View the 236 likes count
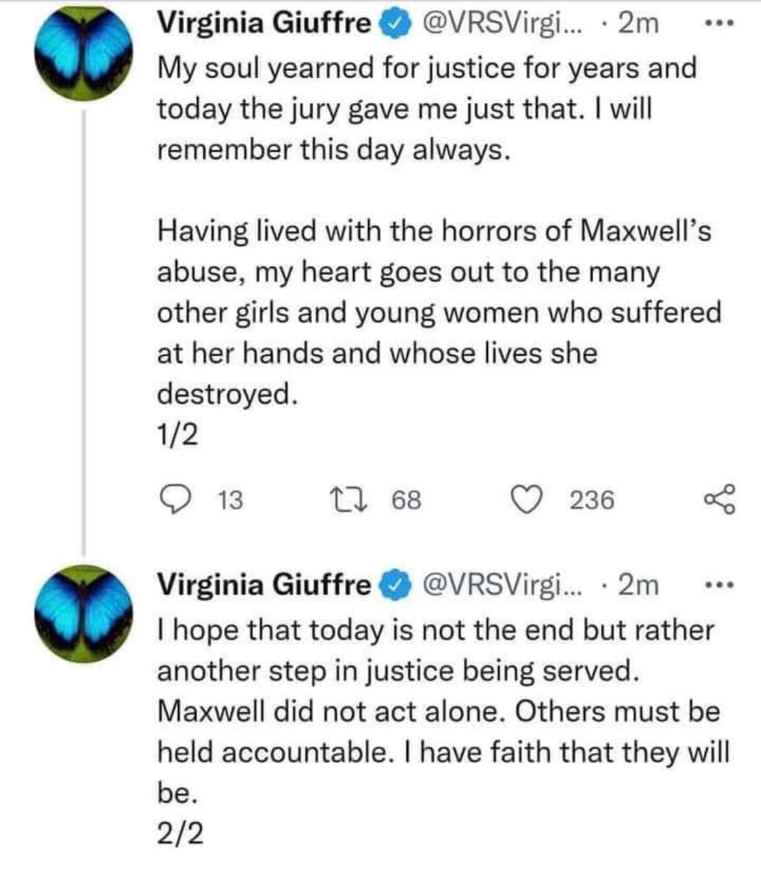The image size is (761, 889). pyautogui.click(x=592, y=500)
